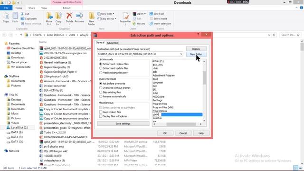
Task: Open the Properties icon in the ribbon
Action: coord(125,16)
